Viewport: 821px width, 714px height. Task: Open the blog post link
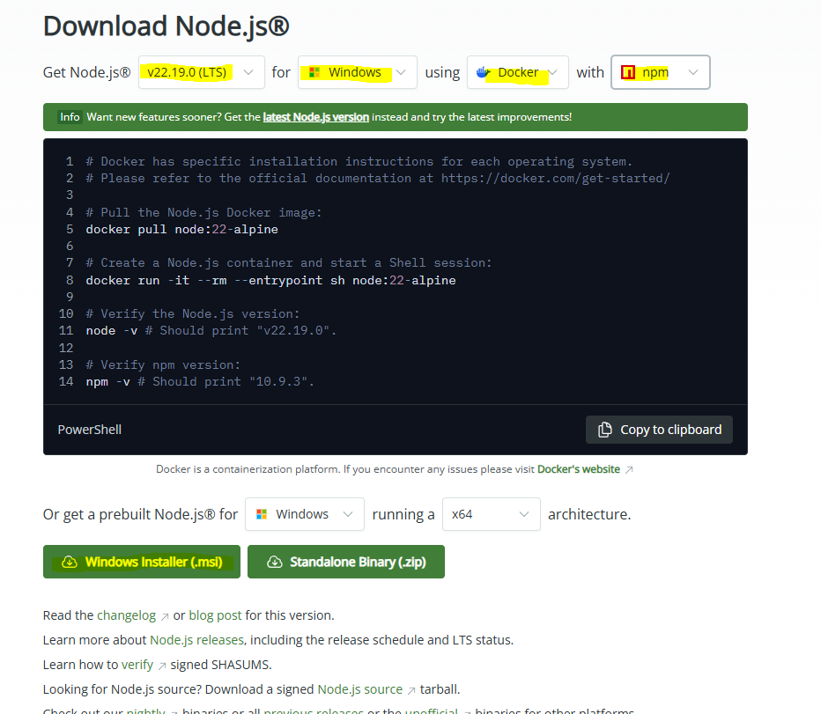tap(215, 615)
